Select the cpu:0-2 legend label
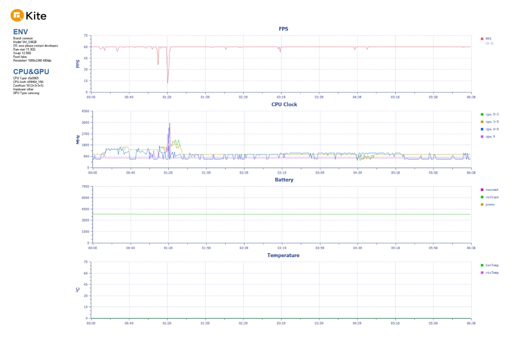514x343 pixels. coord(492,114)
